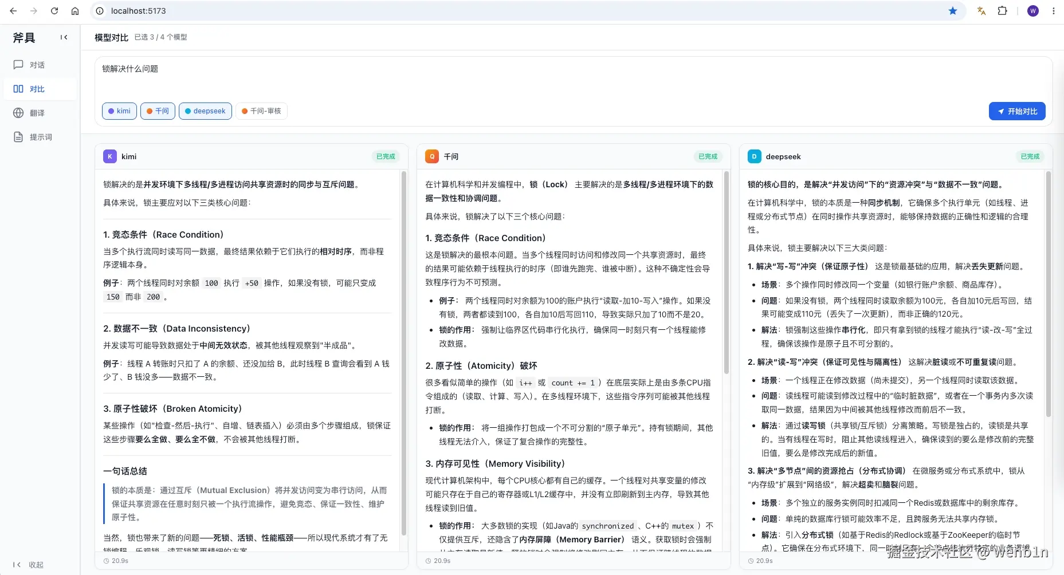The image size is (1064, 575).
Task: Click inline code 'count += 1'
Action: 573,383
